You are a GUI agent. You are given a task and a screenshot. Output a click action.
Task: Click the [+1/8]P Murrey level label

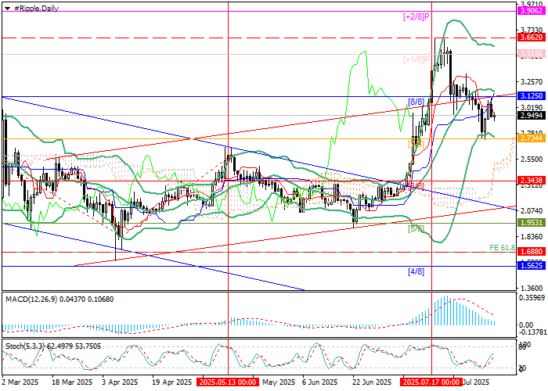pos(416,60)
